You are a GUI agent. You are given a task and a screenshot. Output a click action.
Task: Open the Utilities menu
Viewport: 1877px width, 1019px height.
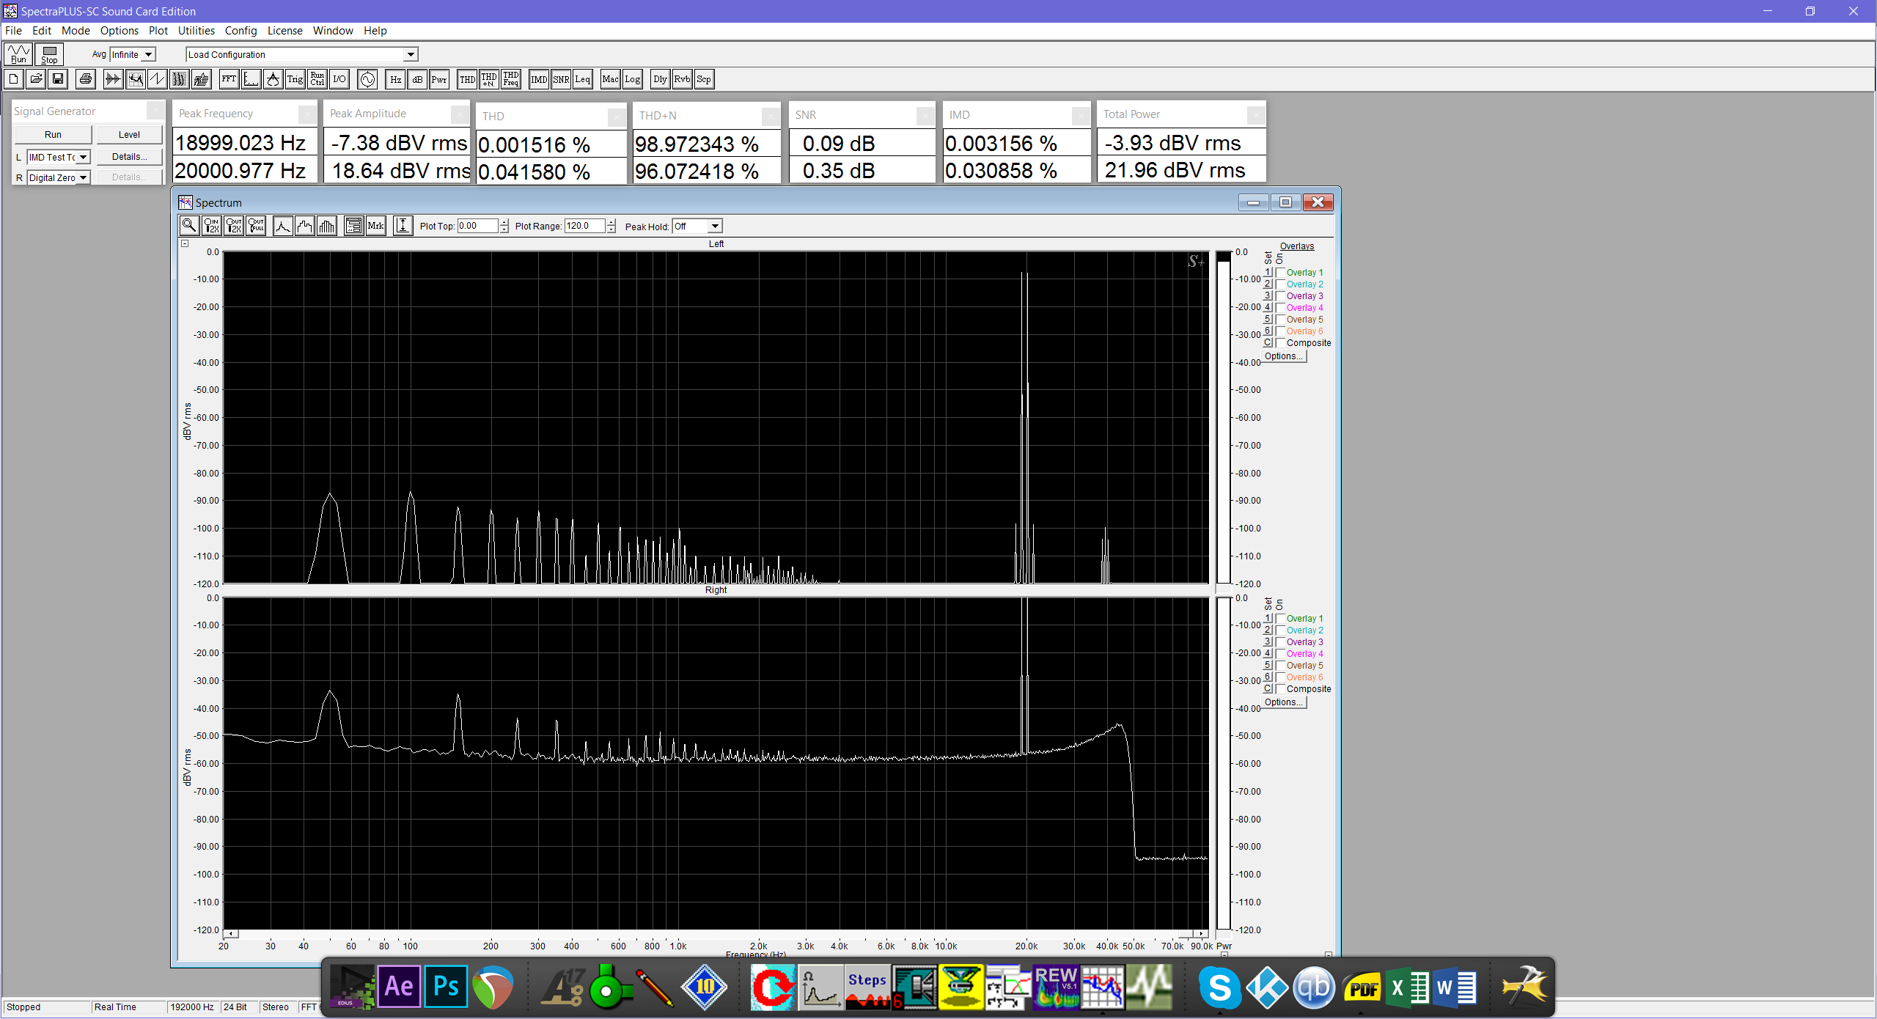pyautogui.click(x=196, y=31)
